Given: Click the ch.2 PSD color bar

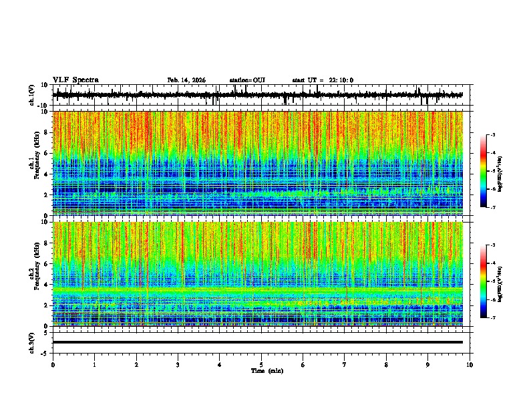Looking at the screenshot, I should point(484,281).
